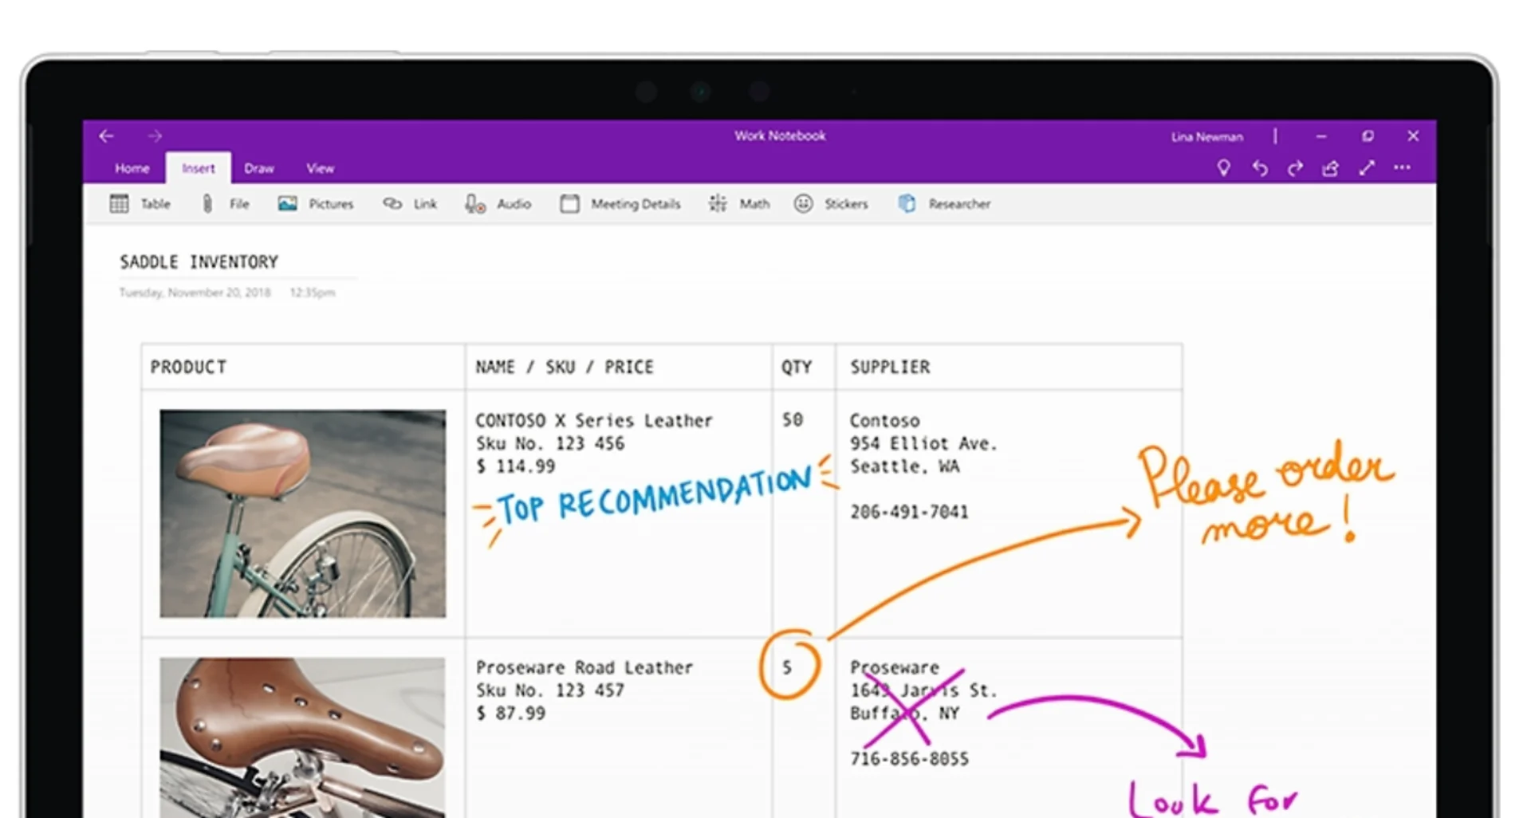Attach a File to the page
Screen dimensions: 1531x818
click(x=226, y=204)
